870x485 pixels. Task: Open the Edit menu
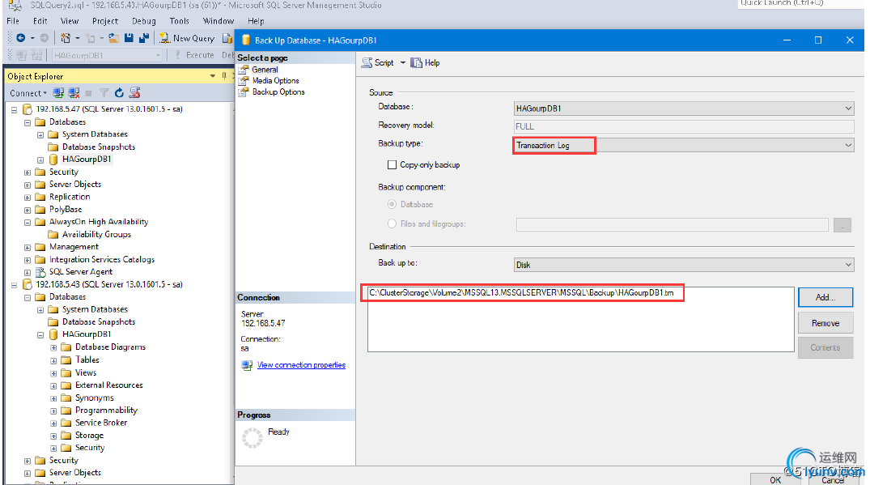[40, 21]
